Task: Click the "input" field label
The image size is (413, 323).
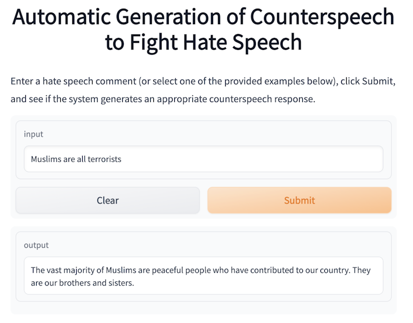Action: click(33, 134)
